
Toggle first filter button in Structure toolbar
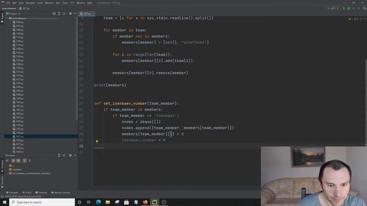13,161
